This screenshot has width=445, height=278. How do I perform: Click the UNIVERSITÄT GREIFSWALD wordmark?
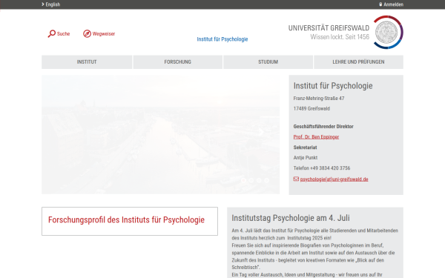tap(329, 28)
